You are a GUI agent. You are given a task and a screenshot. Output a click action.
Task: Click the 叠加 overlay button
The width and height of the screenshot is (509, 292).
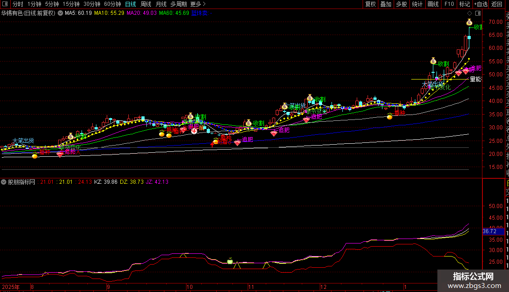pos(386,4)
